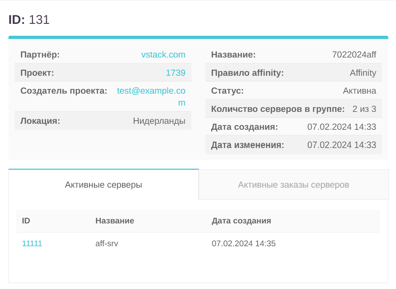
Task: Switch to Активные серверы tab
Action: click(104, 185)
